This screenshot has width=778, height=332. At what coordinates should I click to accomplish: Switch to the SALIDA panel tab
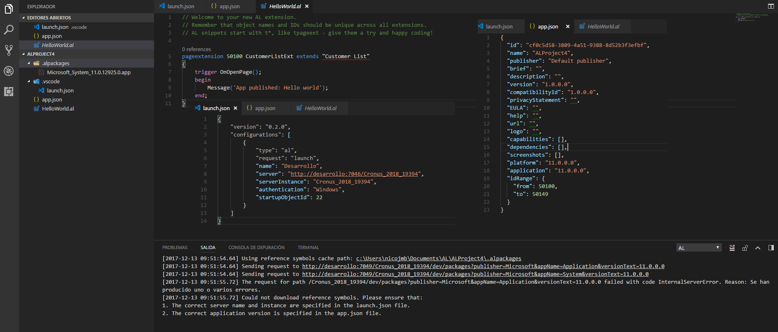coord(208,247)
